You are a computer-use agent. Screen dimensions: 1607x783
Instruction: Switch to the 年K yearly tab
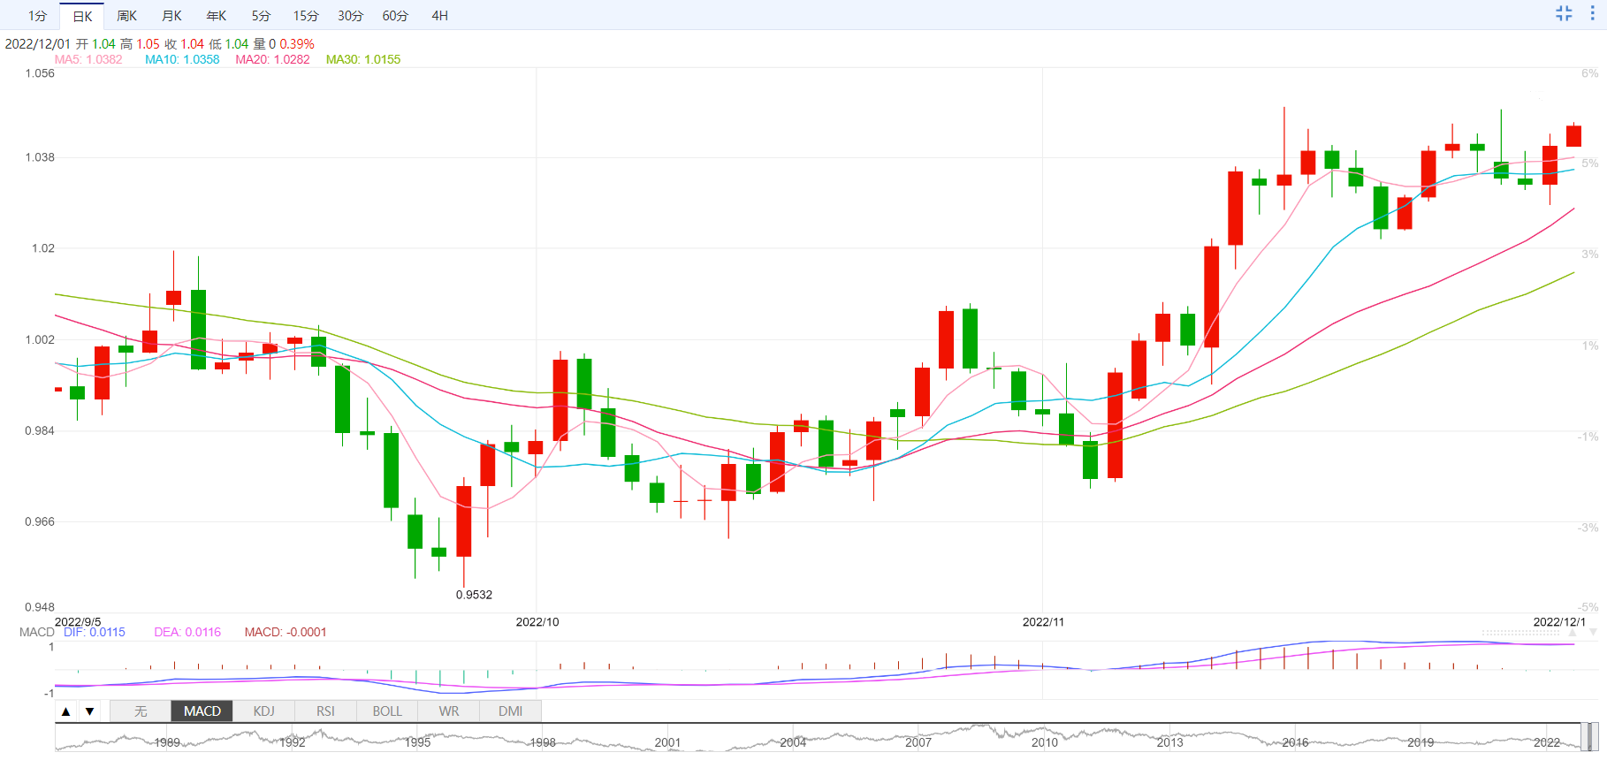pyautogui.click(x=217, y=16)
